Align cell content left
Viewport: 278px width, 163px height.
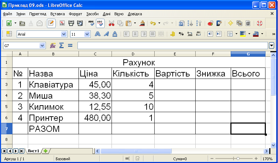click(126, 34)
